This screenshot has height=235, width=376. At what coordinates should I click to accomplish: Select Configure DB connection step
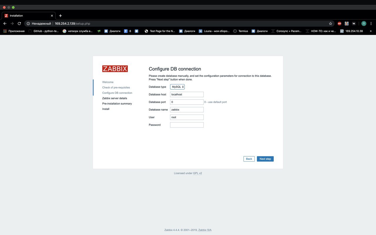click(117, 93)
